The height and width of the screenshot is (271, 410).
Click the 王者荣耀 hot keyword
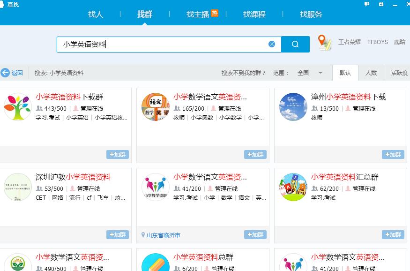[349, 42]
